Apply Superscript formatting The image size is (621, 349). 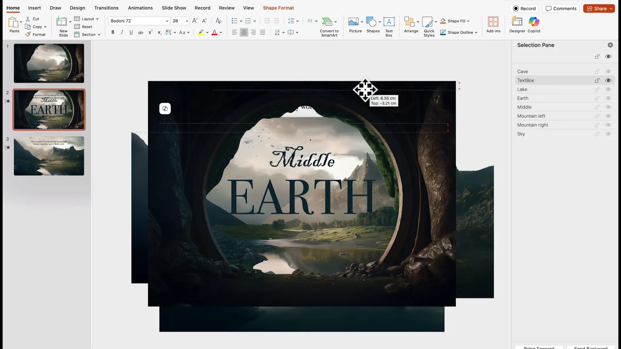[x=150, y=32]
